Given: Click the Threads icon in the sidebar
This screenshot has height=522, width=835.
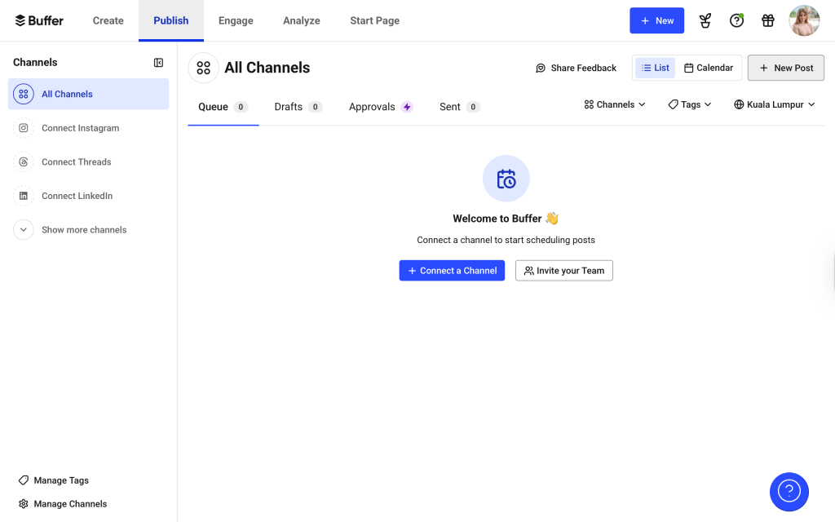Looking at the screenshot, I should point(23,161).
